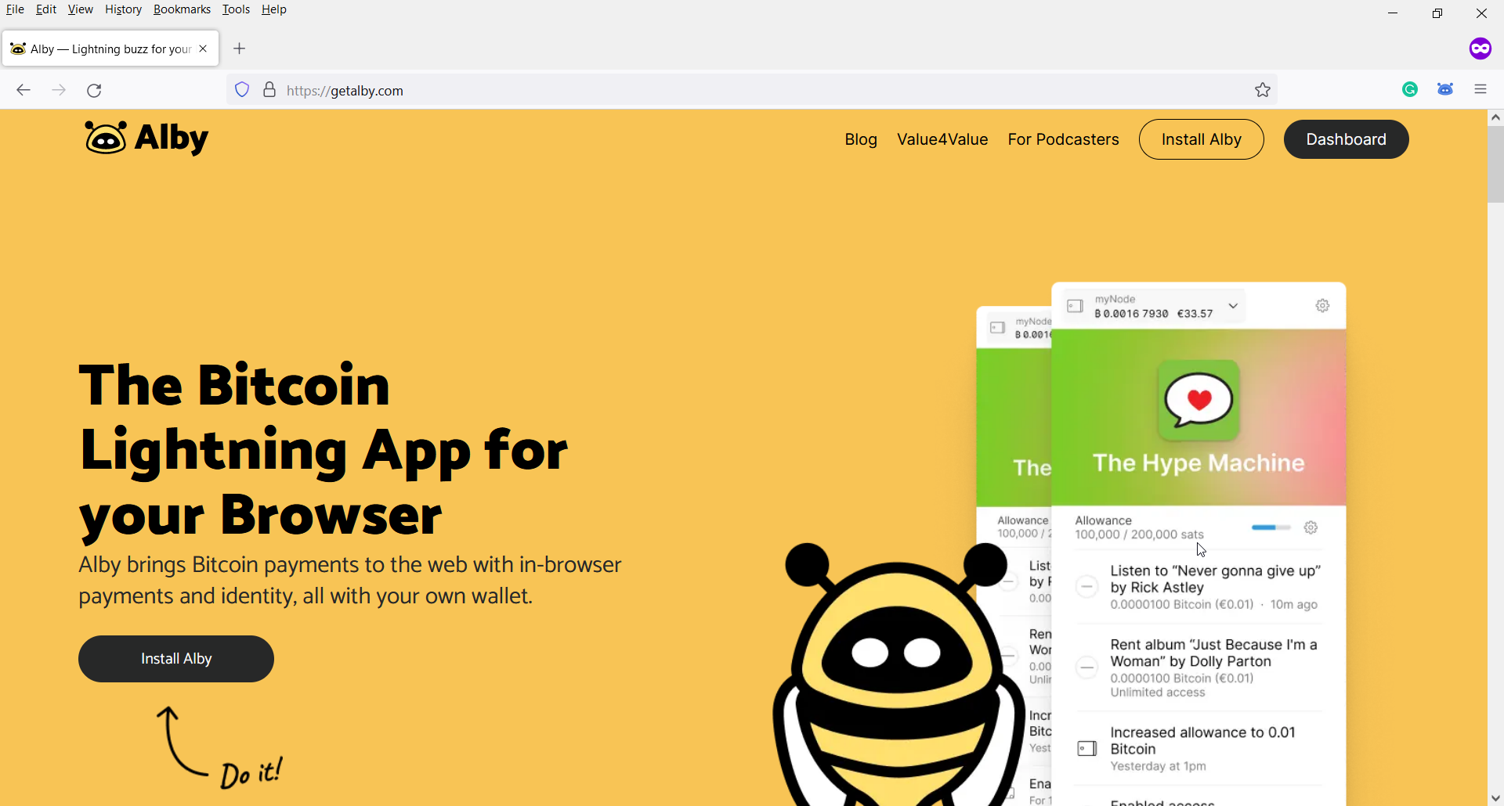Click the allowance progress bar
The width and height of the screenshot is (1504, 806).
coord(1270,528)
